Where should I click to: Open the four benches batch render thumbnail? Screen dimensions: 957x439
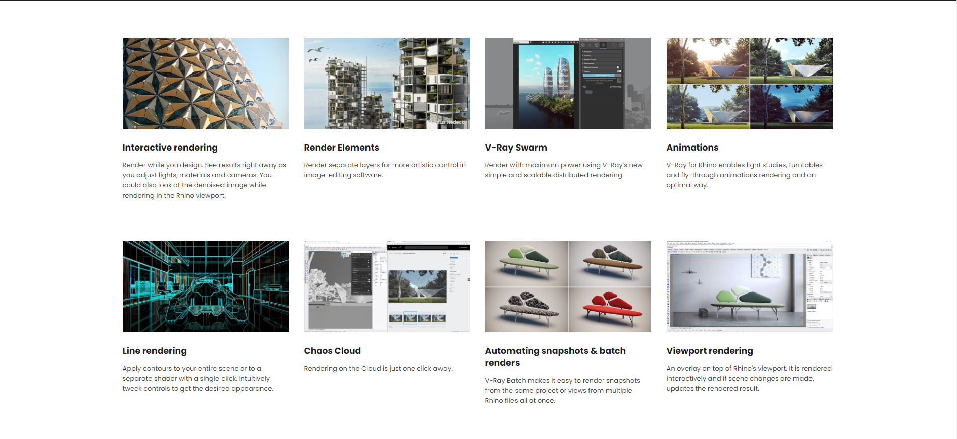[568, 286]
